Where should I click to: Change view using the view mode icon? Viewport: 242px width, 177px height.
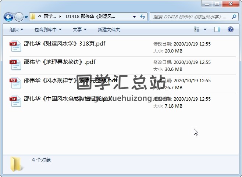click(x=197, y=29)
